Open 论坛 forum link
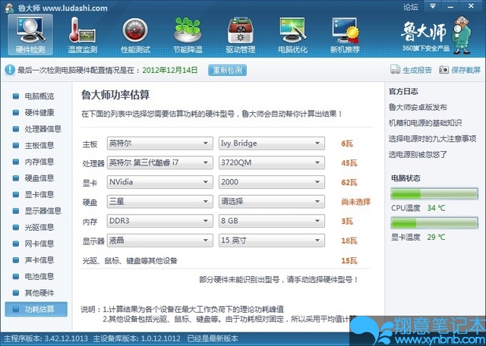Screen dimensions: 486x346 pyautogui.click(x=411, y=7)
